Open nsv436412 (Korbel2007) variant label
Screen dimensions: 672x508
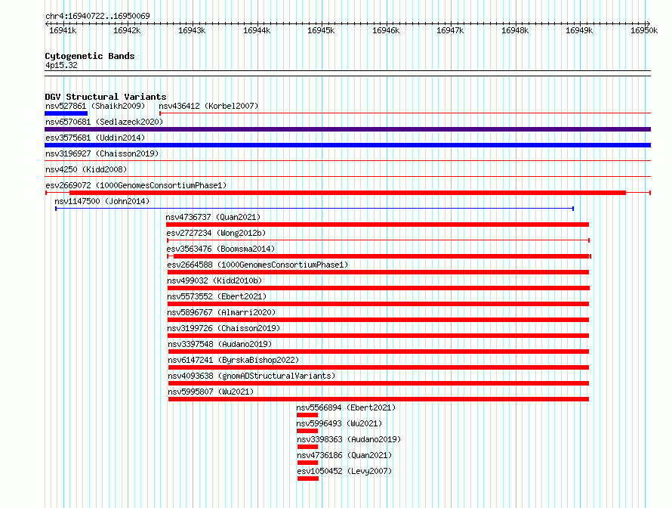point(208,106)
